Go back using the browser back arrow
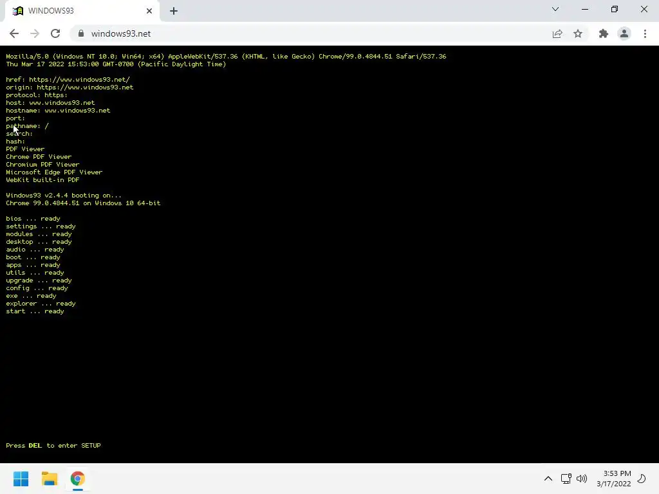659x494 pixels. tap(14, 33)
